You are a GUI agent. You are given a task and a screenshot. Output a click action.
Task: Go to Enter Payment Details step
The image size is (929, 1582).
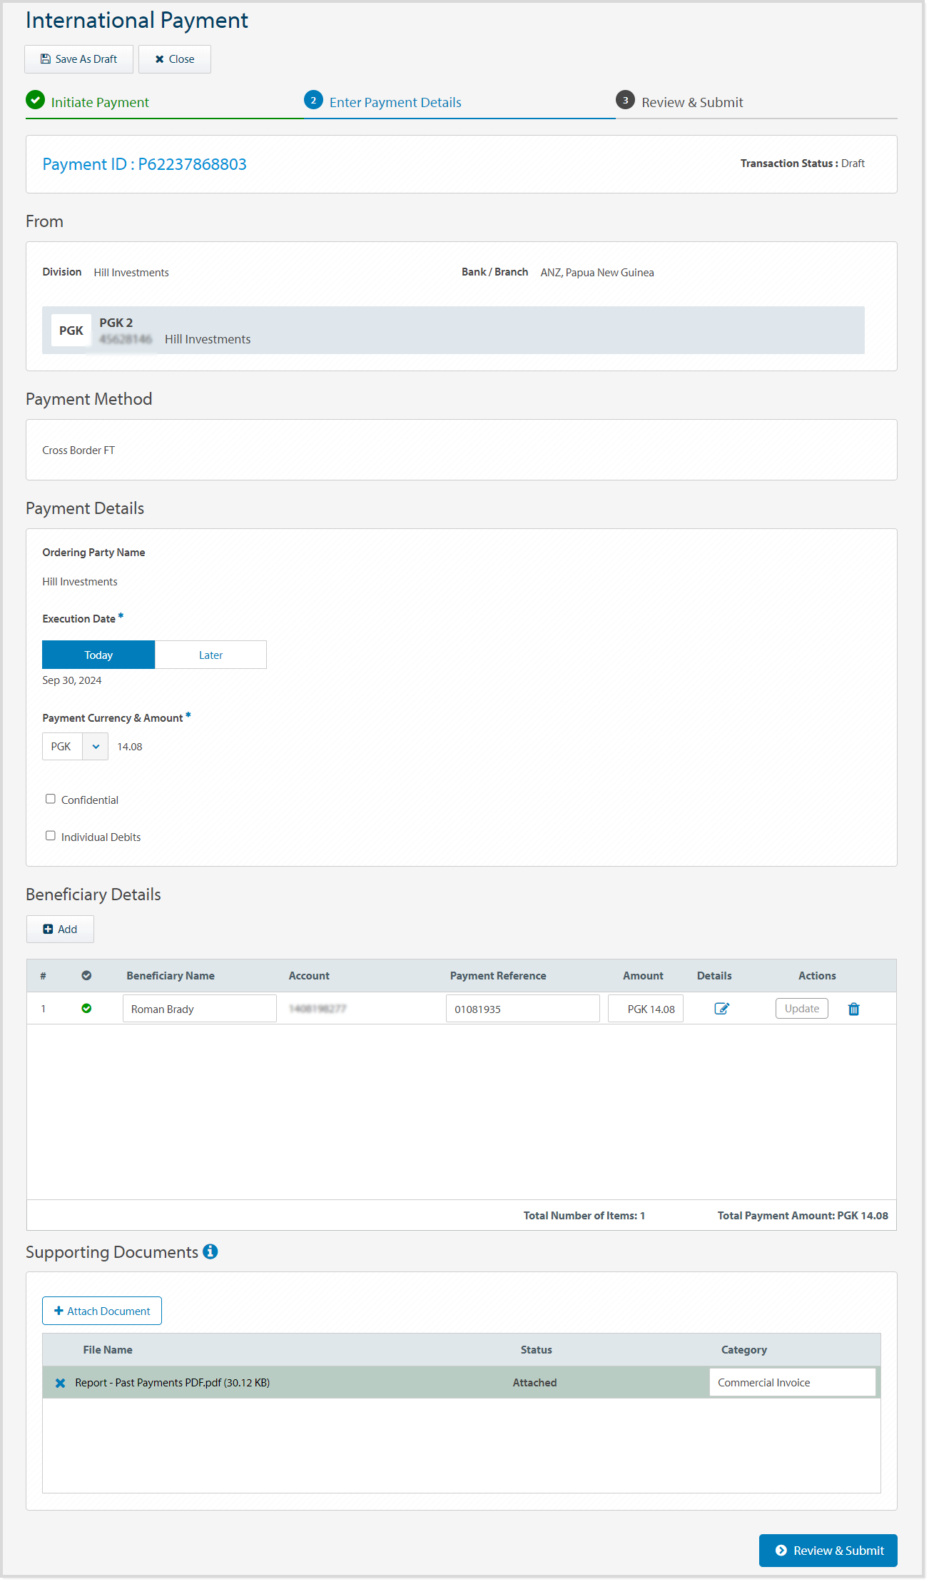click(395, 102)
